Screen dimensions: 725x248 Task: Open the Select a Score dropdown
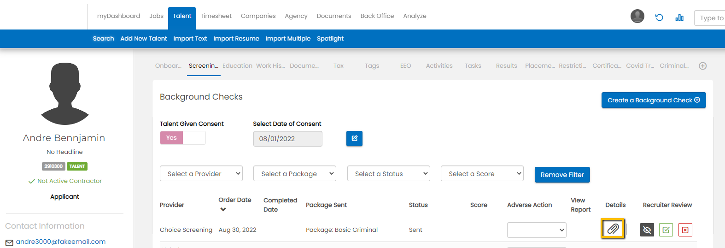482,174
